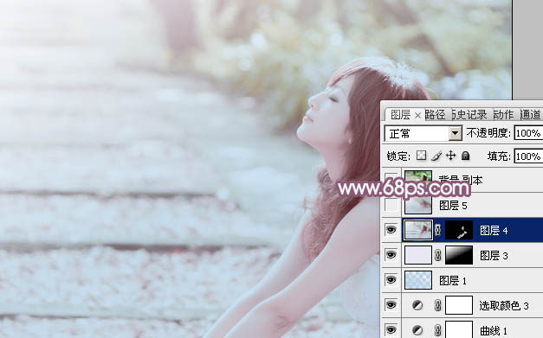543x338 pixels.
Task: Select the 图层 5 layer thumbnail
Action: pos(418,205)
